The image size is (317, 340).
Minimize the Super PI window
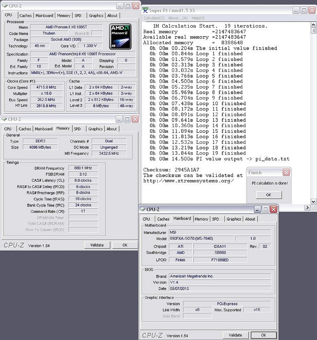(x=295, y=10)
